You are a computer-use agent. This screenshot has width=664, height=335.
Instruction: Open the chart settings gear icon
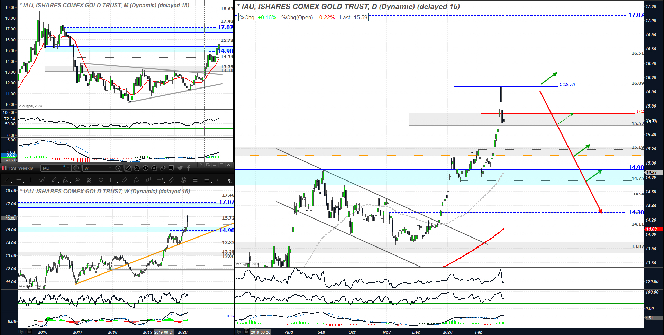click(x=76, y=168)
